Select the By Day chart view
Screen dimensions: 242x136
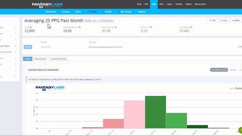click(233, 70)
